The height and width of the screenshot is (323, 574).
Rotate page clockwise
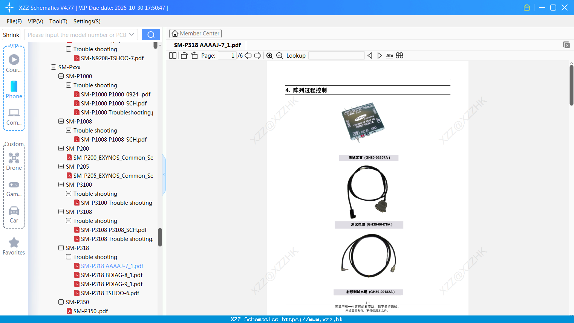(x=194, y=55)
